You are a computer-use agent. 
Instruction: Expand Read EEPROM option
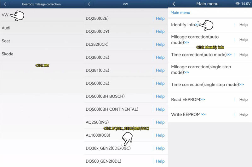coord(188,100)
